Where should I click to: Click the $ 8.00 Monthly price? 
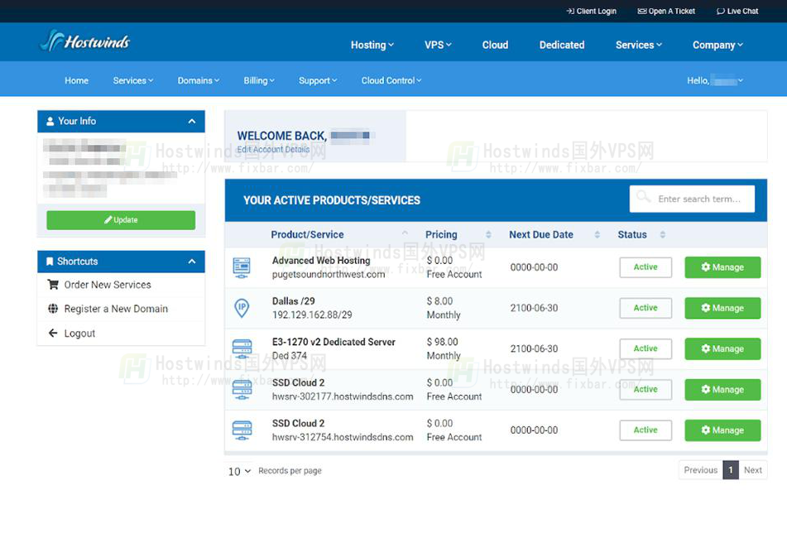[444, 308]
